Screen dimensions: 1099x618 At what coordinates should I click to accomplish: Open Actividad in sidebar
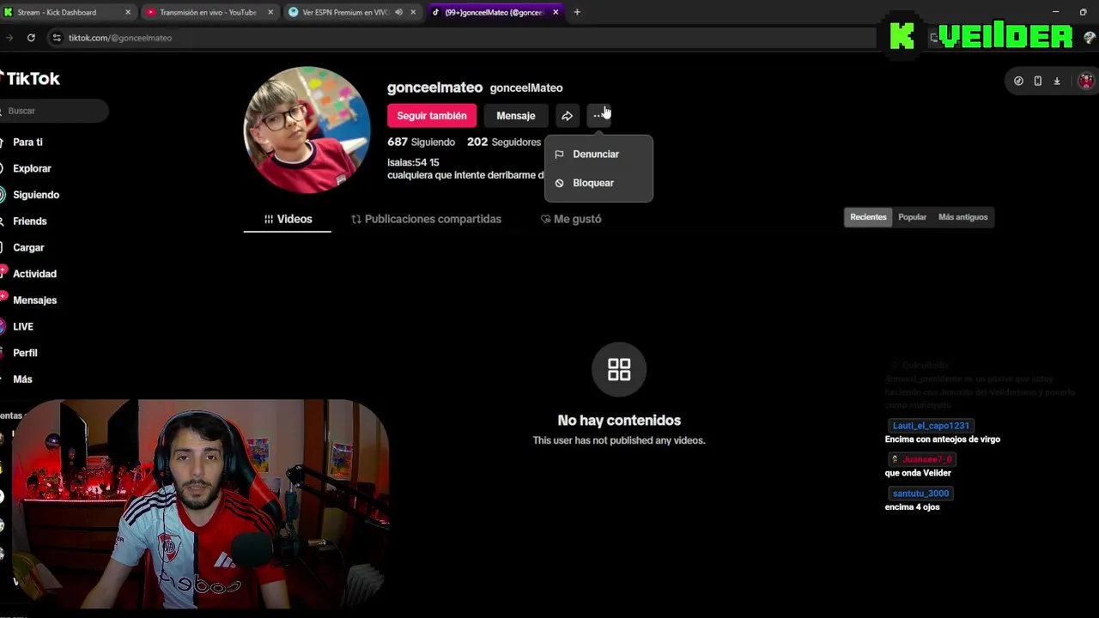[x=34, y=274]
